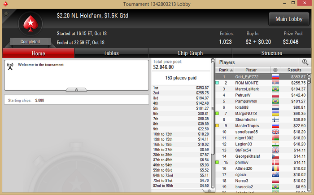The image size is (314, 195).
Task: Open player search with the magnifier icon
Action: 305,62
